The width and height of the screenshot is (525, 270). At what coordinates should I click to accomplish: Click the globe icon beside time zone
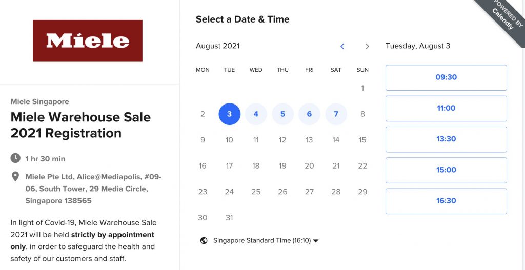coord(204,241)
